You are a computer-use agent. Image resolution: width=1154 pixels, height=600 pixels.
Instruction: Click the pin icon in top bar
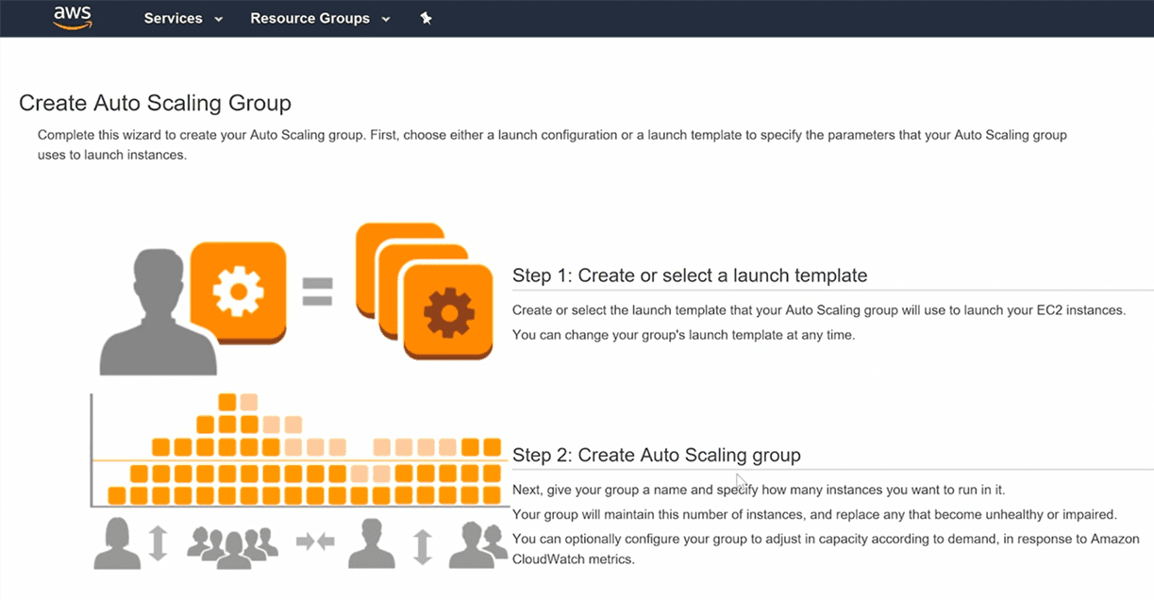tap(426, 18)
